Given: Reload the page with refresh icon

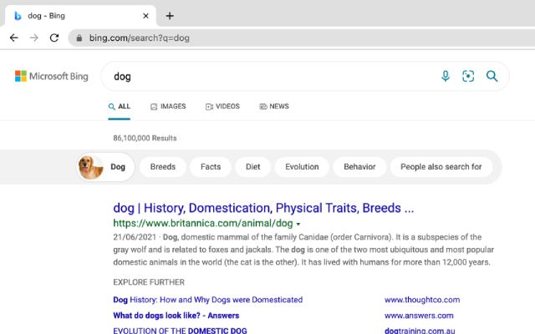Looking at the screenshot, I should click(54, 38).
